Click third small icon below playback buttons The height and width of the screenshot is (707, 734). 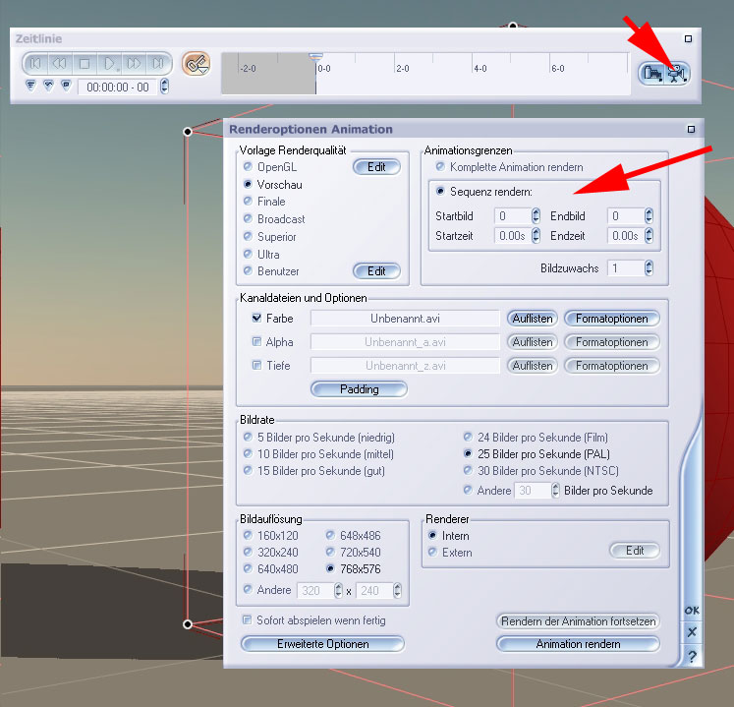66,86
